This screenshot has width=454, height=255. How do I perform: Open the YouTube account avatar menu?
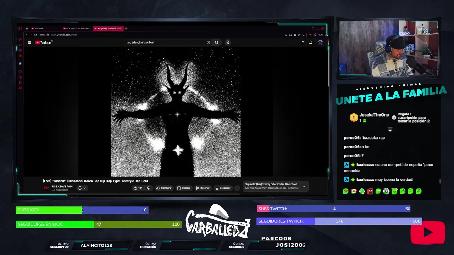320,42
